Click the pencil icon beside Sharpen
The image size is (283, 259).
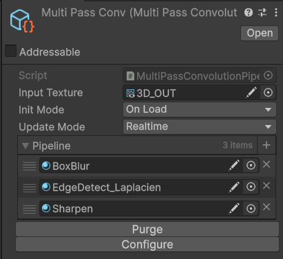click(x=234, y=208)
